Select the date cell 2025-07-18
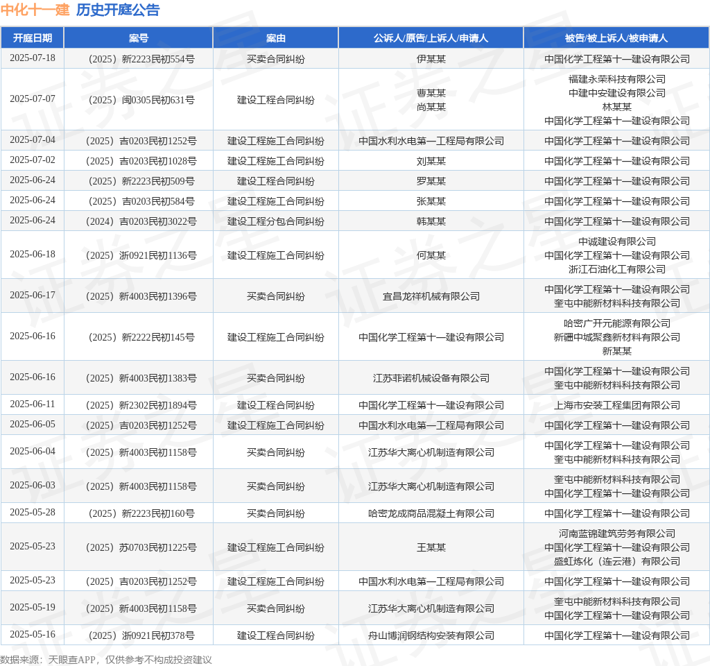Image resolution: width=710 pixels, height=666 pixels. 33,58
